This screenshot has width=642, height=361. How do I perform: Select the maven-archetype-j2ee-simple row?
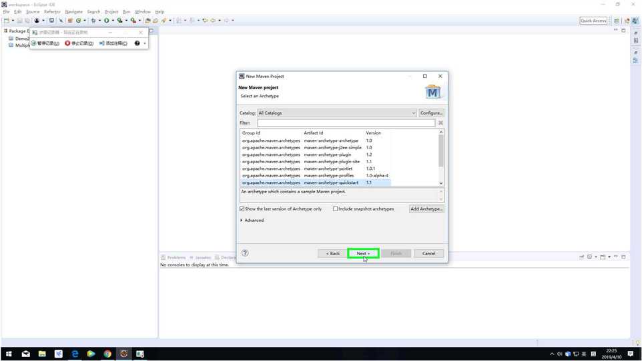(315, 148)
